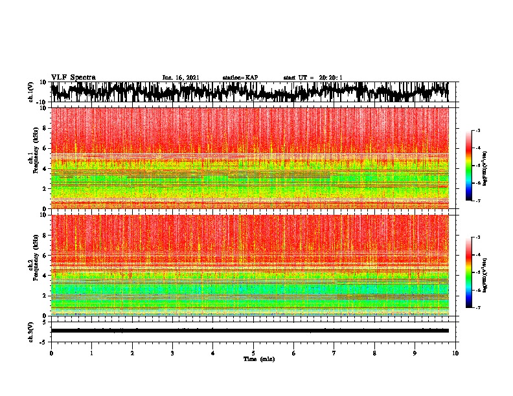
Task: Click the ch.2 'Frequency (kHz)' axis label
Action: [x=36, y=258]
